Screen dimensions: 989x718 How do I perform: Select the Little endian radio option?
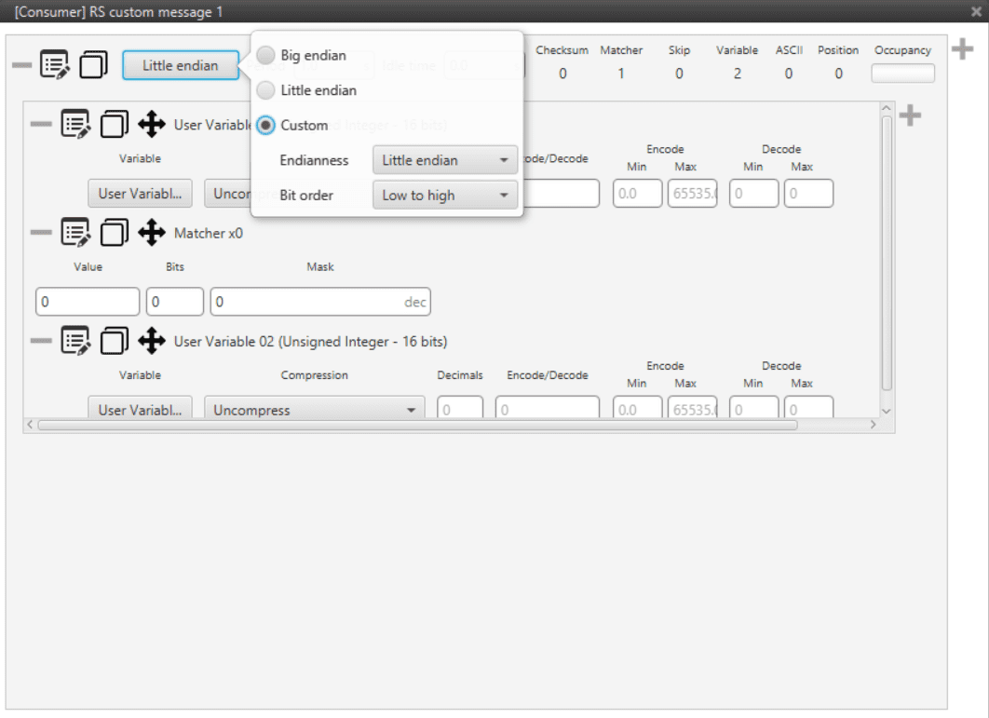(265, 90)
